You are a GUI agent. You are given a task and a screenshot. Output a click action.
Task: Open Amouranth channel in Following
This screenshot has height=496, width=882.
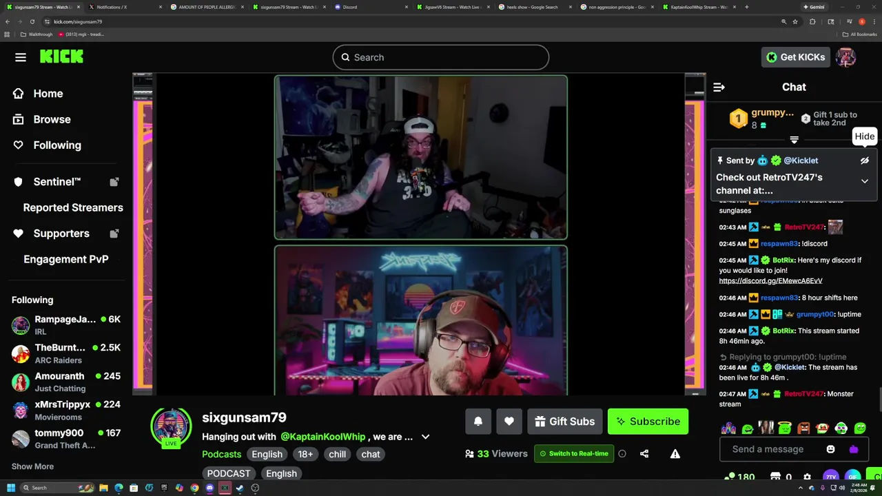(66, 382)
